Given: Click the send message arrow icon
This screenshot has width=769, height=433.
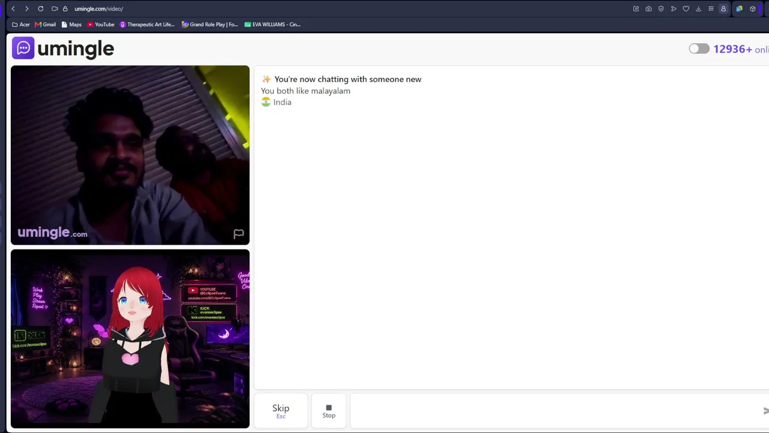Looking at the screenshot, I should pos(765,411).
